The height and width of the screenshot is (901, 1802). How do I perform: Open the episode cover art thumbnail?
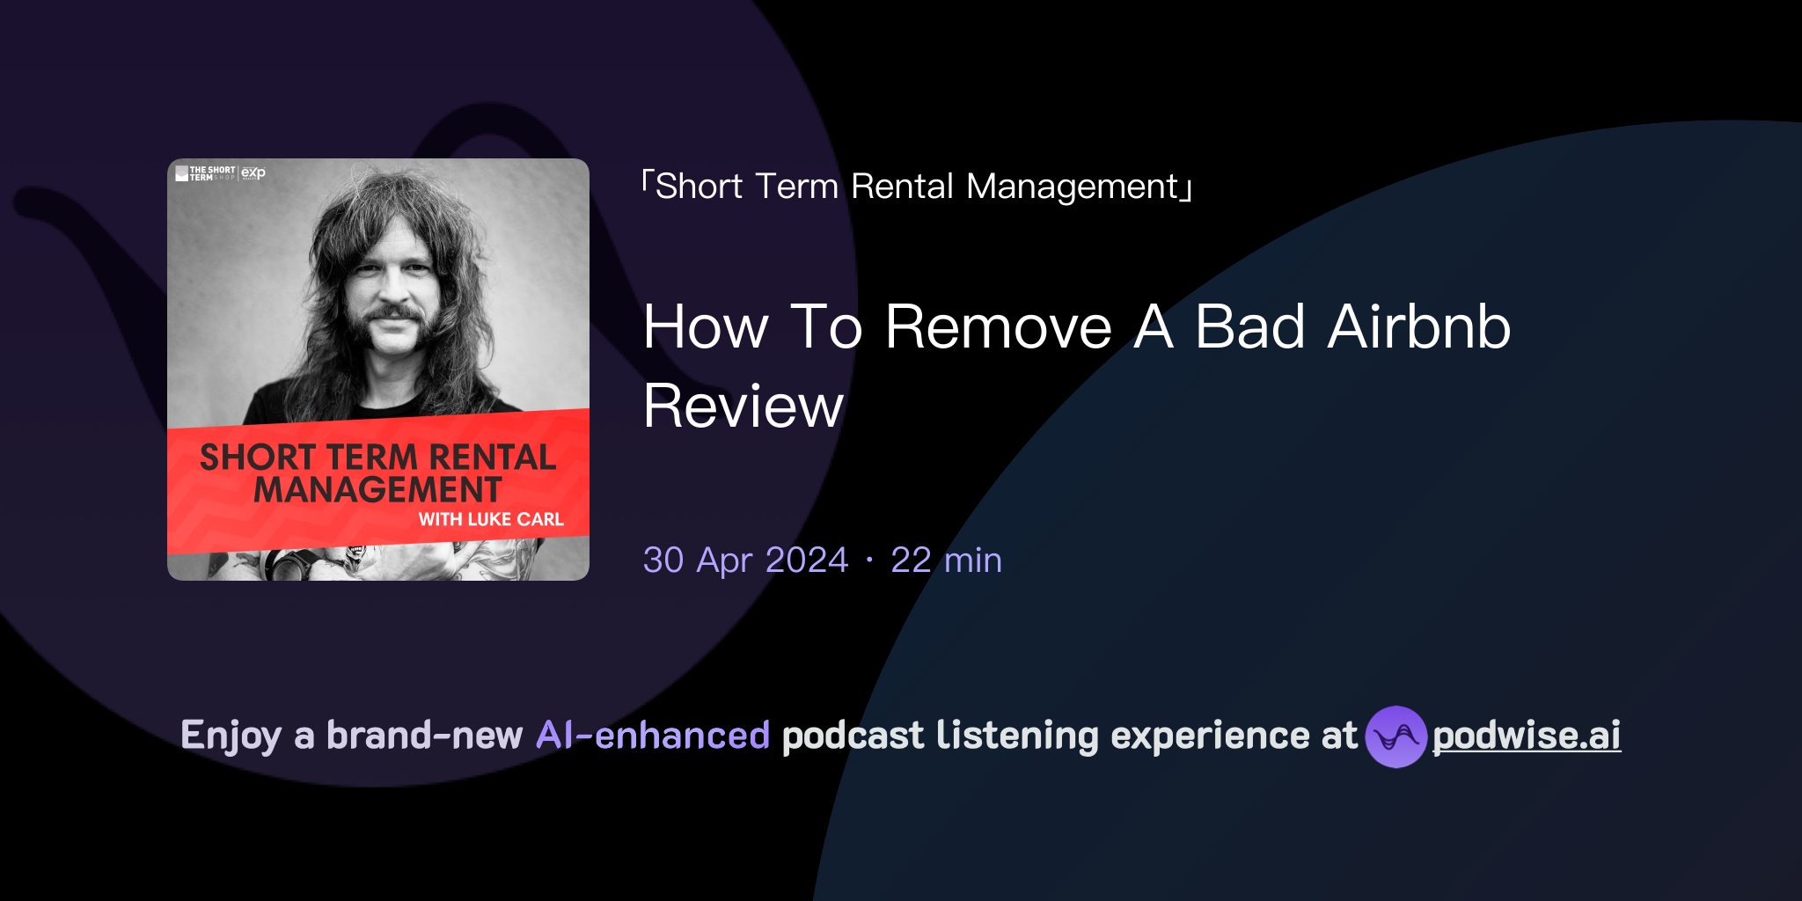tap(378, 367)
